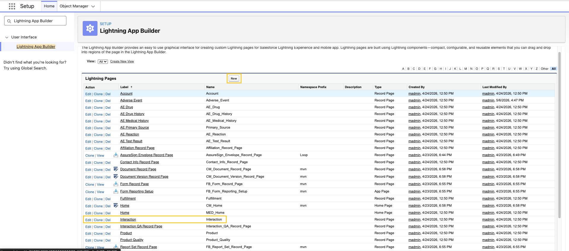Screen dimensions: 569x251
Task: Open the Interaction QA Record Page link
Action: (x=141, y=226)
